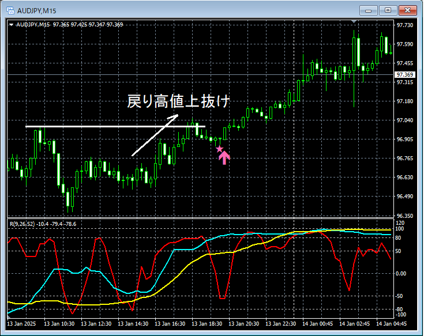Click the 97.590 price scale label

(x=405, y=44)
